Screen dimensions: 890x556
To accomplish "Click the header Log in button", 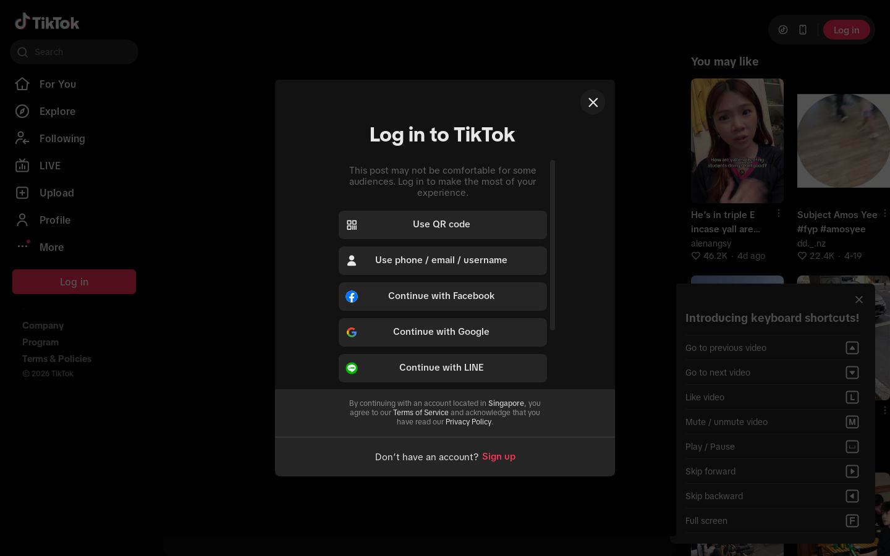I will (x=846, y=30).
